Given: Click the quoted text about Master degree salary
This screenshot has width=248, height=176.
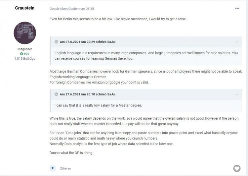Looking at the screenshot, I should click(98, 105).
